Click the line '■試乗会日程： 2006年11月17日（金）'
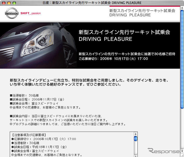The height and width of the screenshot is (157, 184). 37,99
